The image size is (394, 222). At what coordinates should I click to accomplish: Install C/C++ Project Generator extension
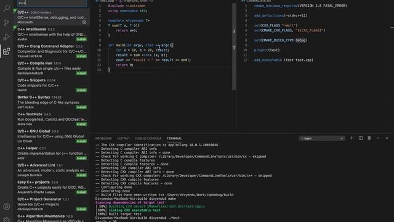pos(81,209)
